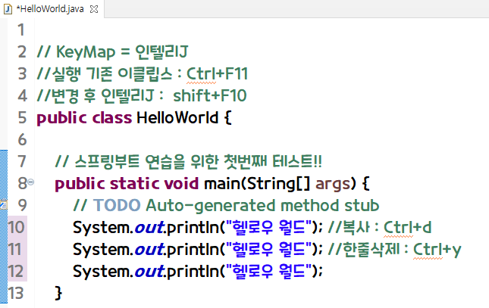This screenshot has width=489, height=308.
Task: Click the Java file icon on tab
Action: coord(8,9)
